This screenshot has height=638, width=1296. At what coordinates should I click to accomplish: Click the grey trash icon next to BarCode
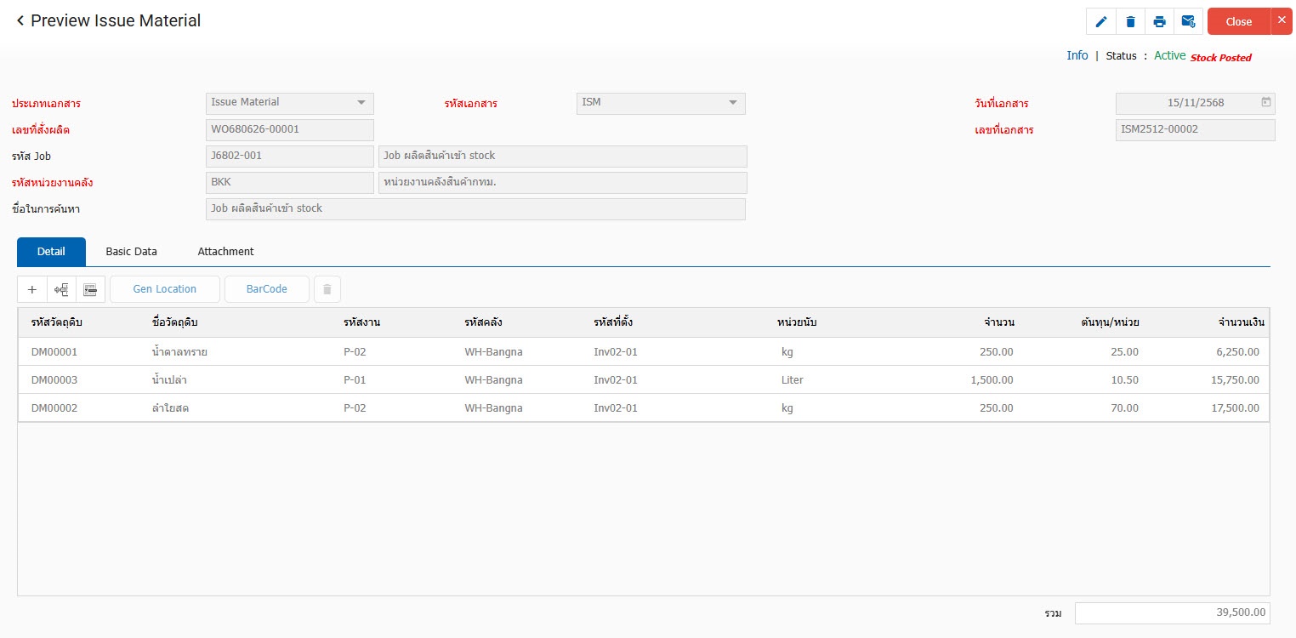tap(327, 289)
